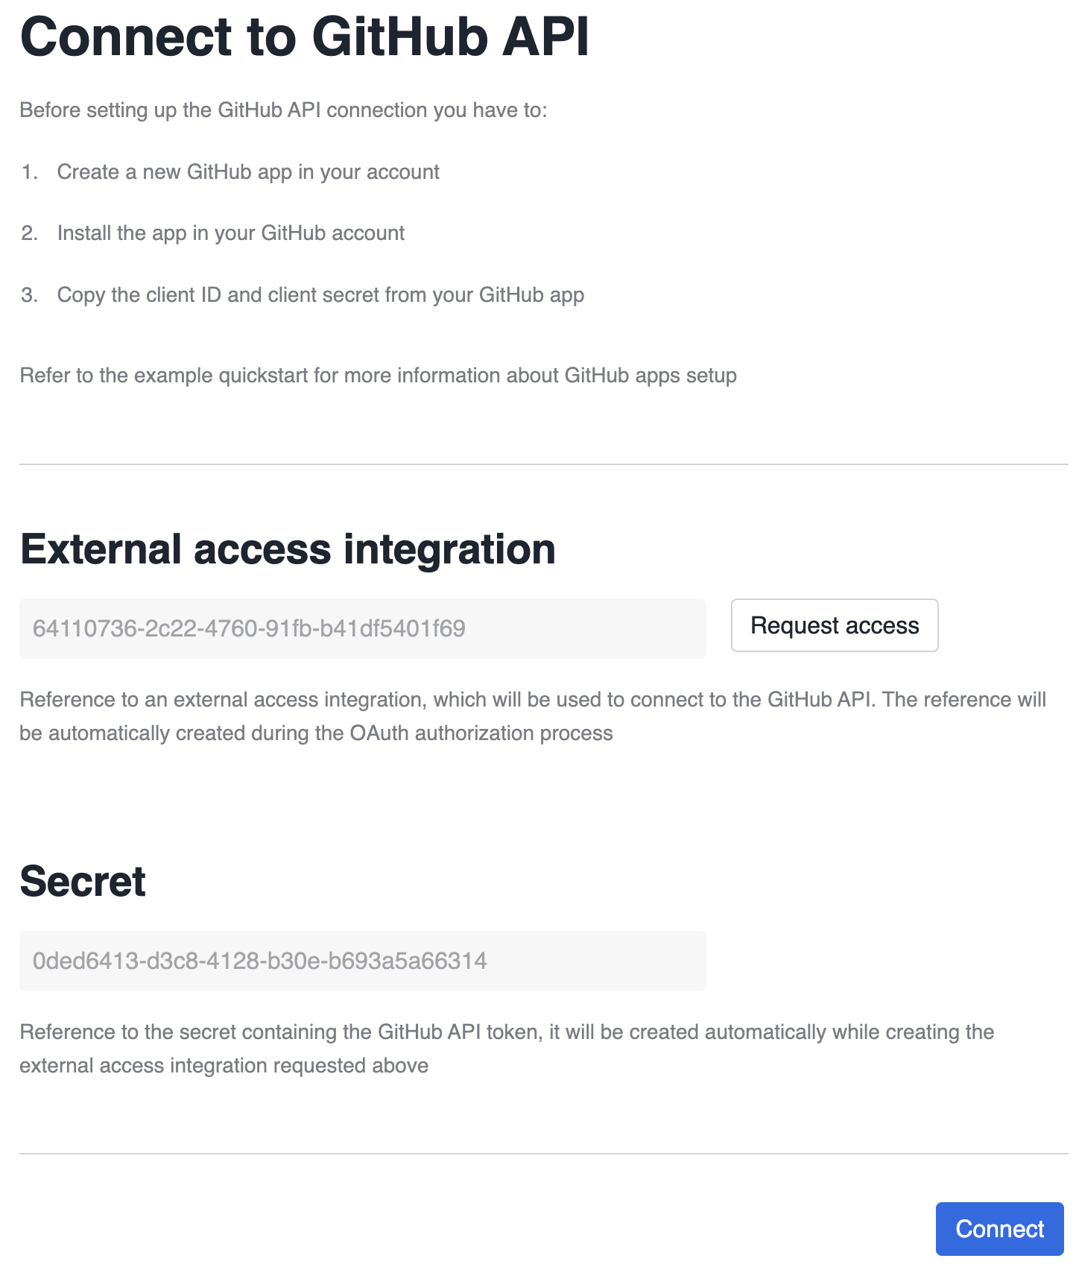Screen dimensions: 1076x1270
Task: Click the divider above the Connect button
Action: point(543,1154)
